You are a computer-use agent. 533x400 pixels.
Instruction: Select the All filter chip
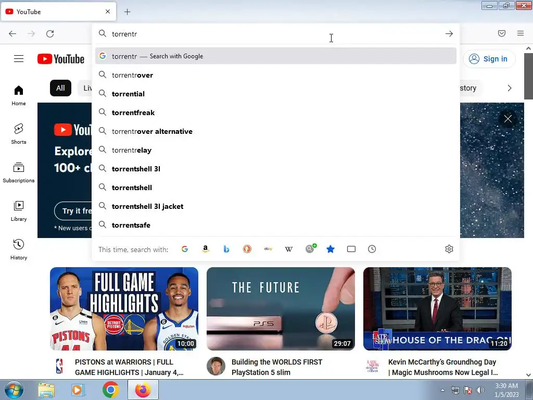point(60,88)
